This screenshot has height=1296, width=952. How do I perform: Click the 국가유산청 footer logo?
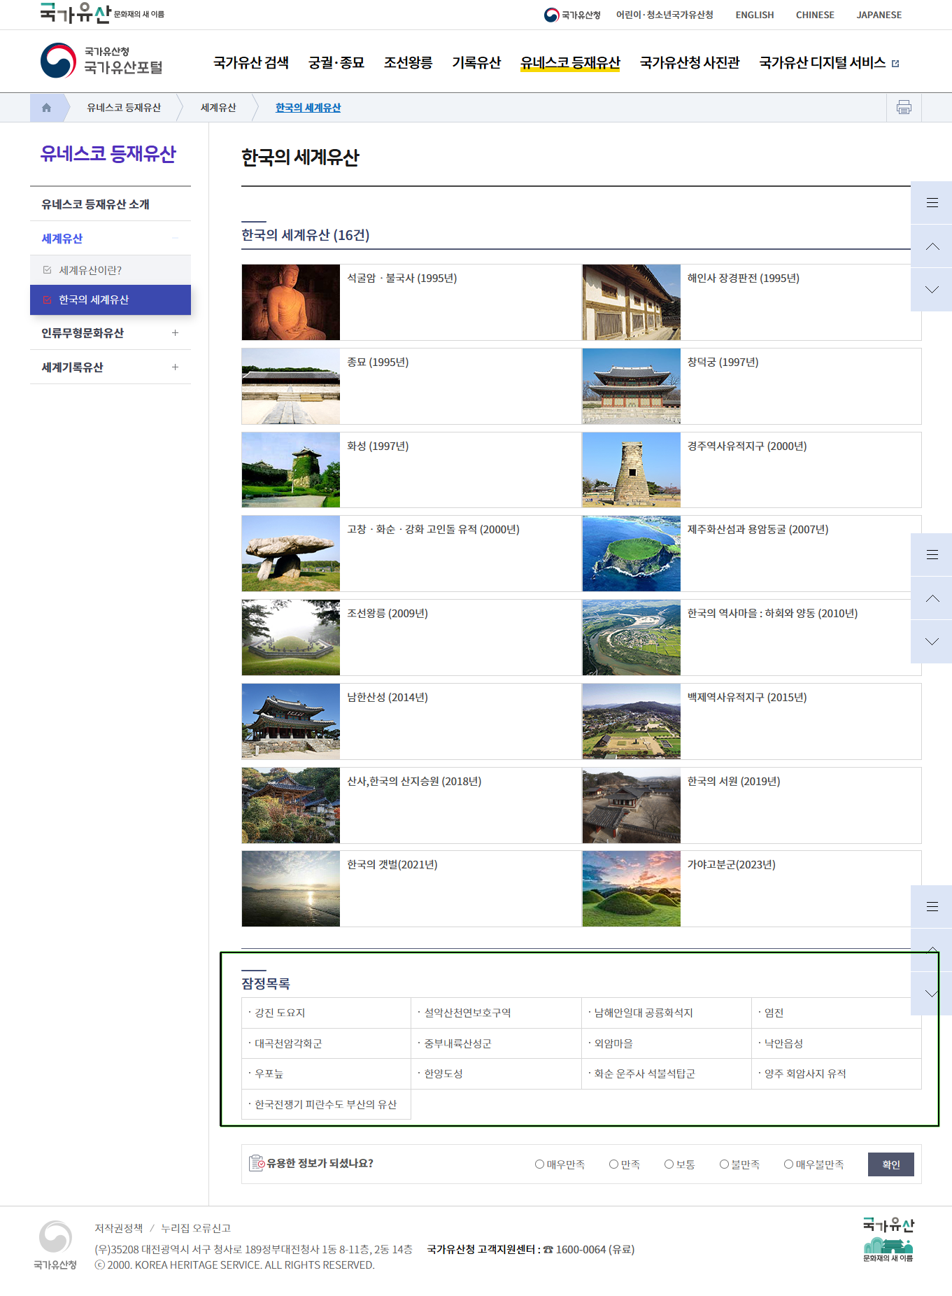(x=55, y=1245)
